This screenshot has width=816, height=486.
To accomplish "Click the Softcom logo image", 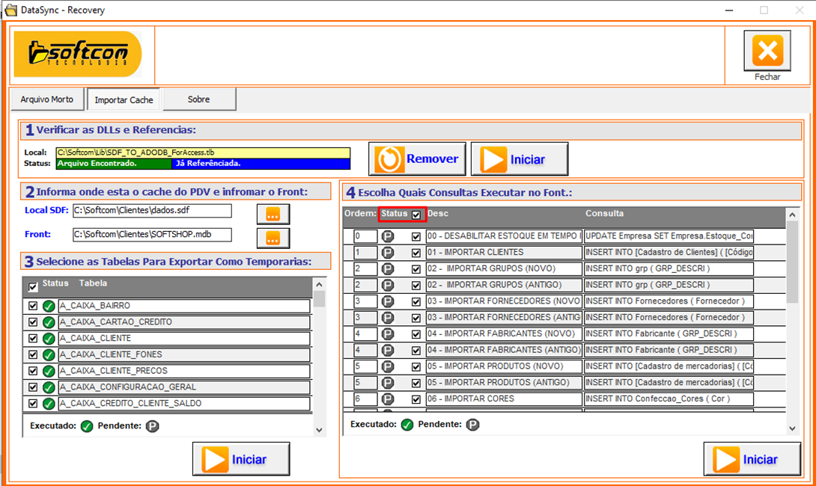I will 78,54.
